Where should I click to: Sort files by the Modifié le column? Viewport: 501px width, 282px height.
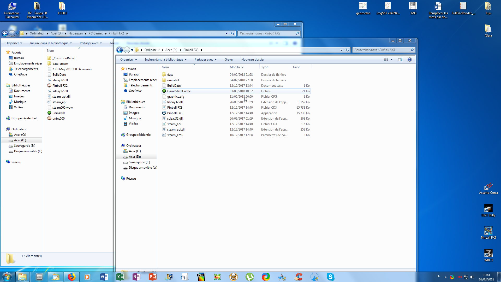pyautogui.click(x=237, y=67)
